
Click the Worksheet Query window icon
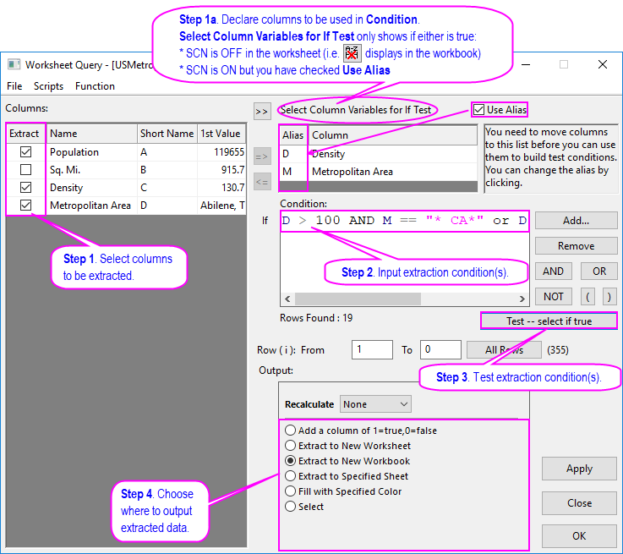(x=14, y=64)
